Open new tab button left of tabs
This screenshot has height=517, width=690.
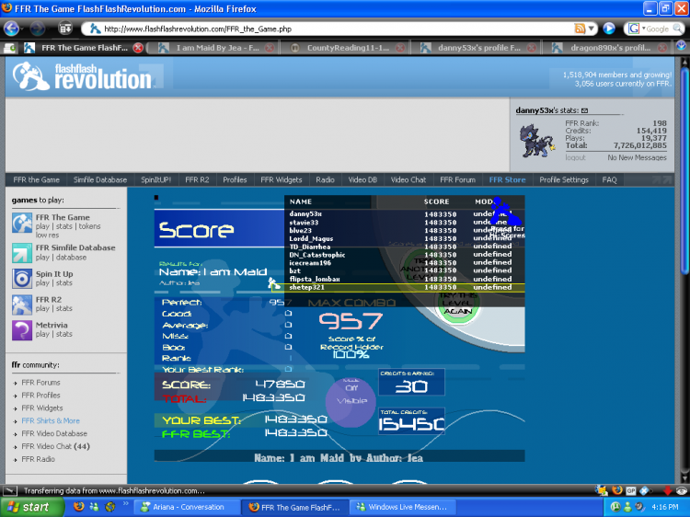9,48
